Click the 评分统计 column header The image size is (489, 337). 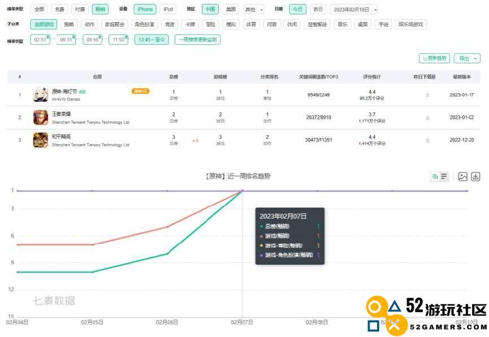372,77
